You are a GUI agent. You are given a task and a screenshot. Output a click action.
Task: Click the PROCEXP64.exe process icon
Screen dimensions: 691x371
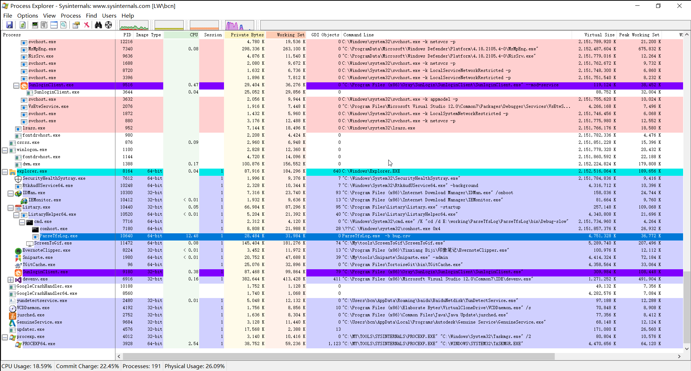coord(18,344)
